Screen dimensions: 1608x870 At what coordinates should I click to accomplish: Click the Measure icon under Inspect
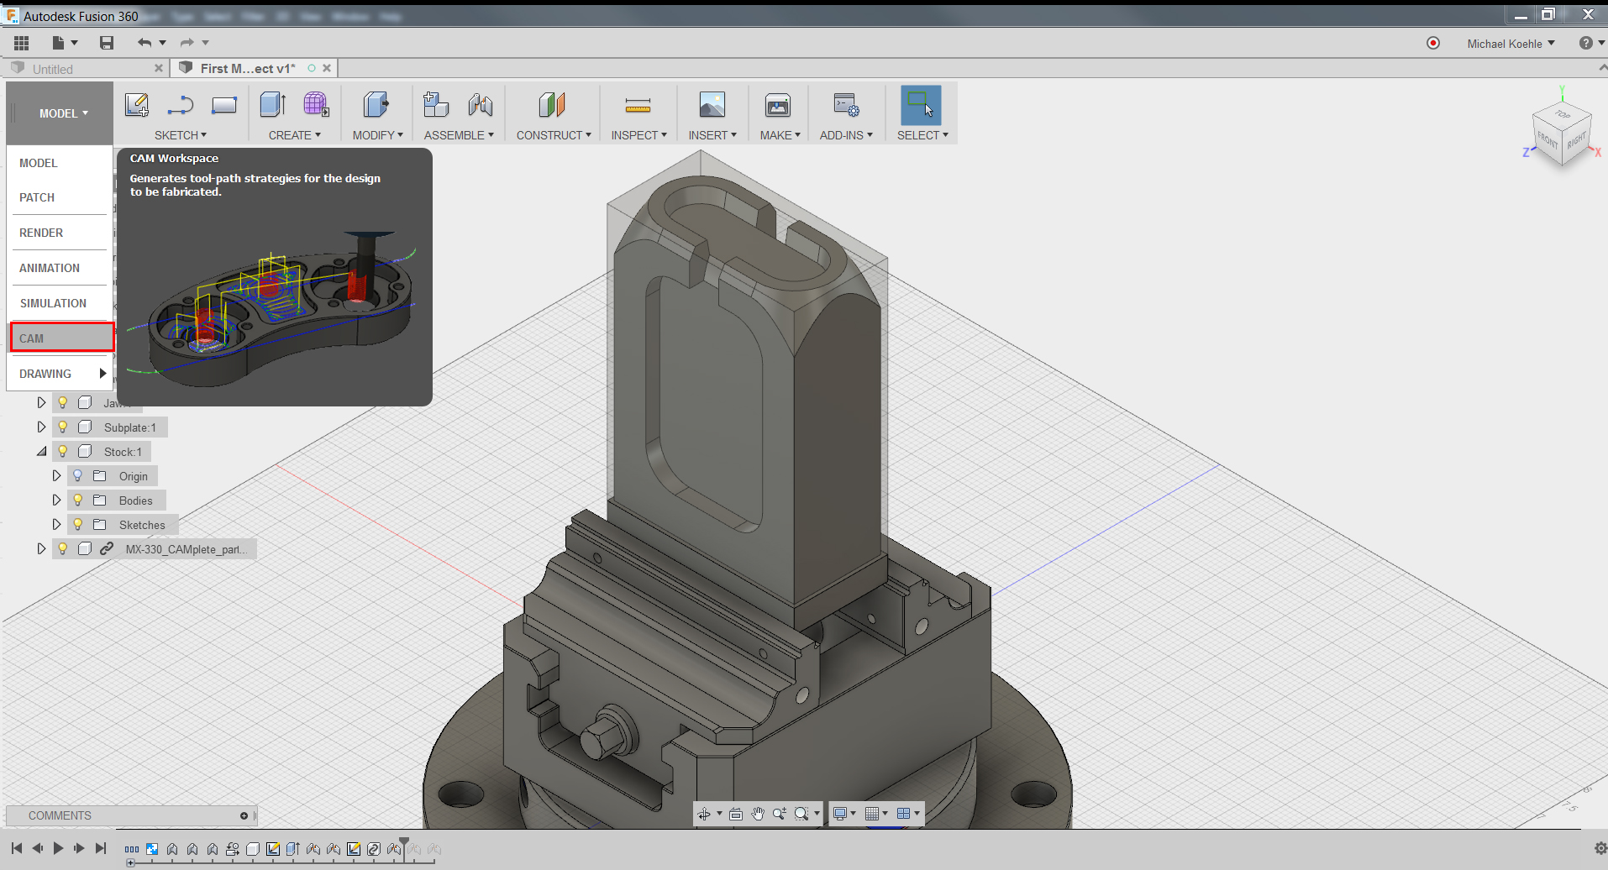click(x=638, y=105)
